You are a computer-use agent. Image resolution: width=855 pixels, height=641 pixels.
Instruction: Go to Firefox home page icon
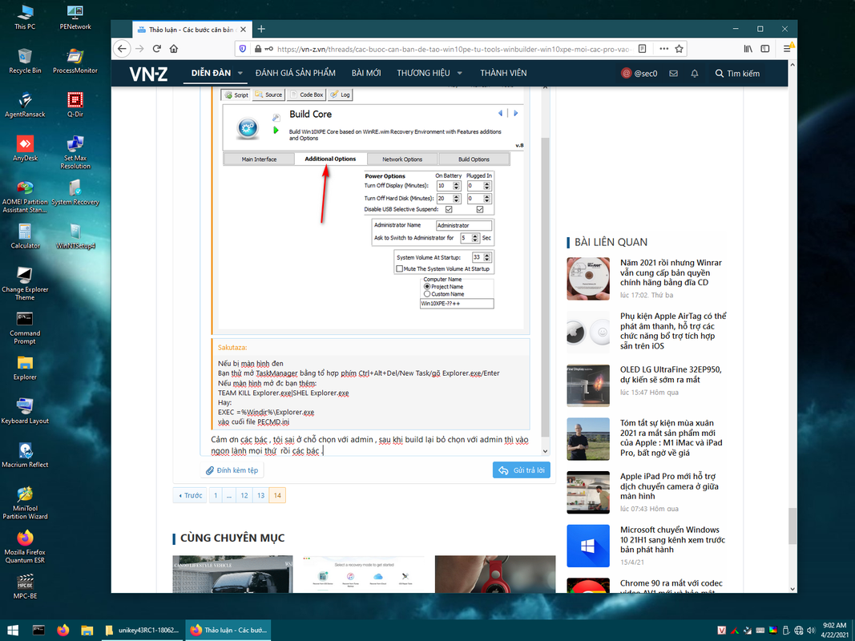click(x=173, y=49)
